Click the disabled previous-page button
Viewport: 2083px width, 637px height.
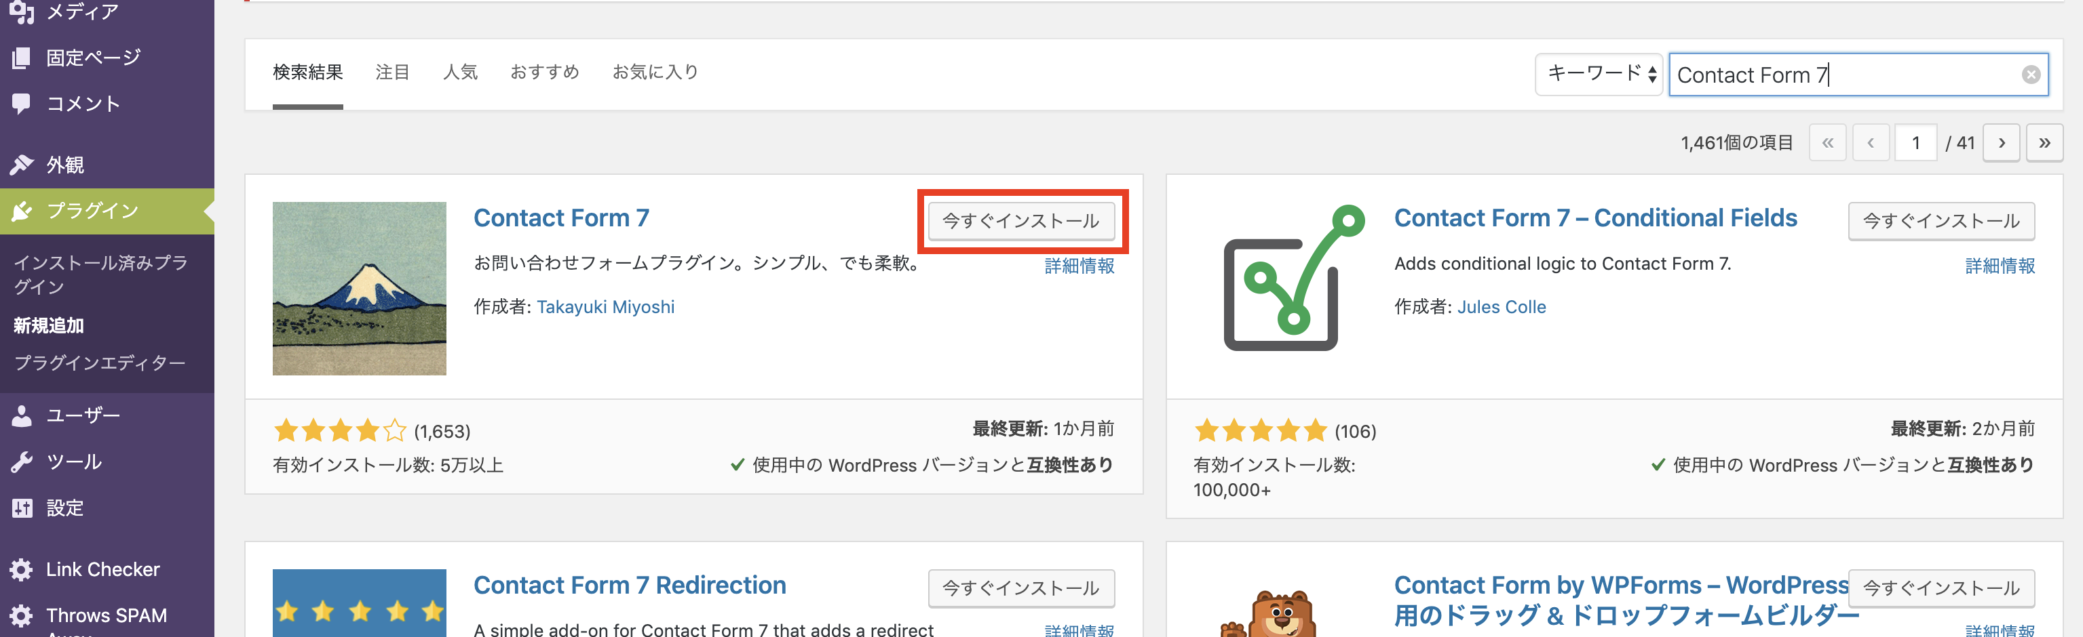coord(1871,143)
